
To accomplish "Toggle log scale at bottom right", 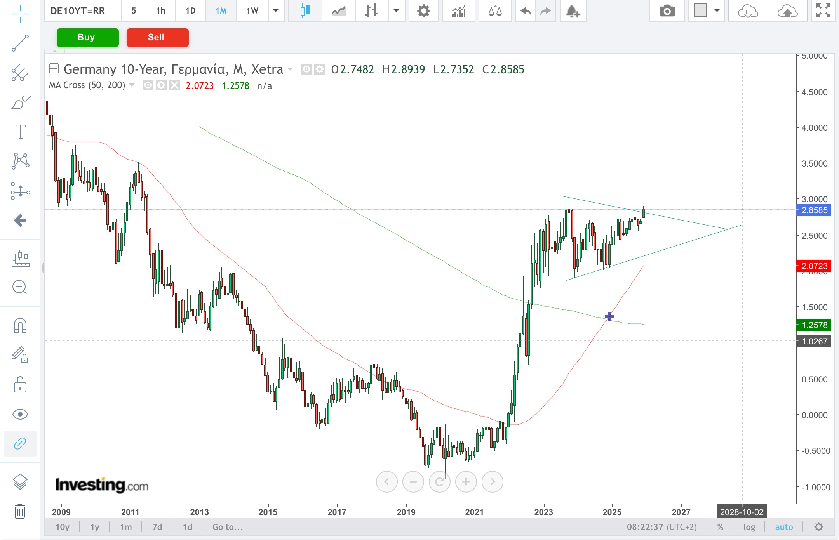I will (749, 527).
